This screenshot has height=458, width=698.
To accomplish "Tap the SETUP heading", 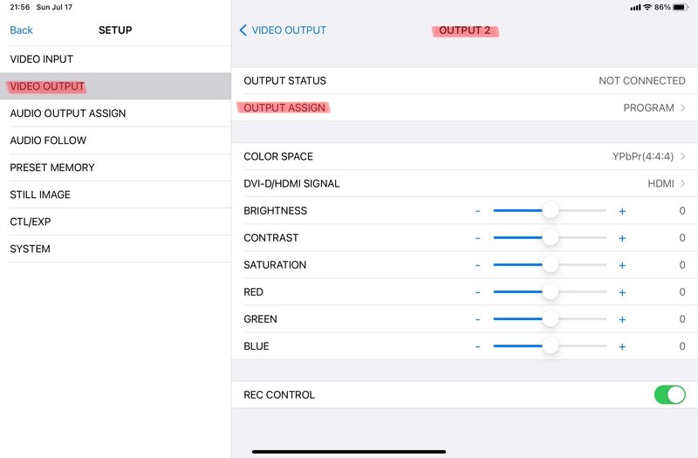I will tap(115, 31).
